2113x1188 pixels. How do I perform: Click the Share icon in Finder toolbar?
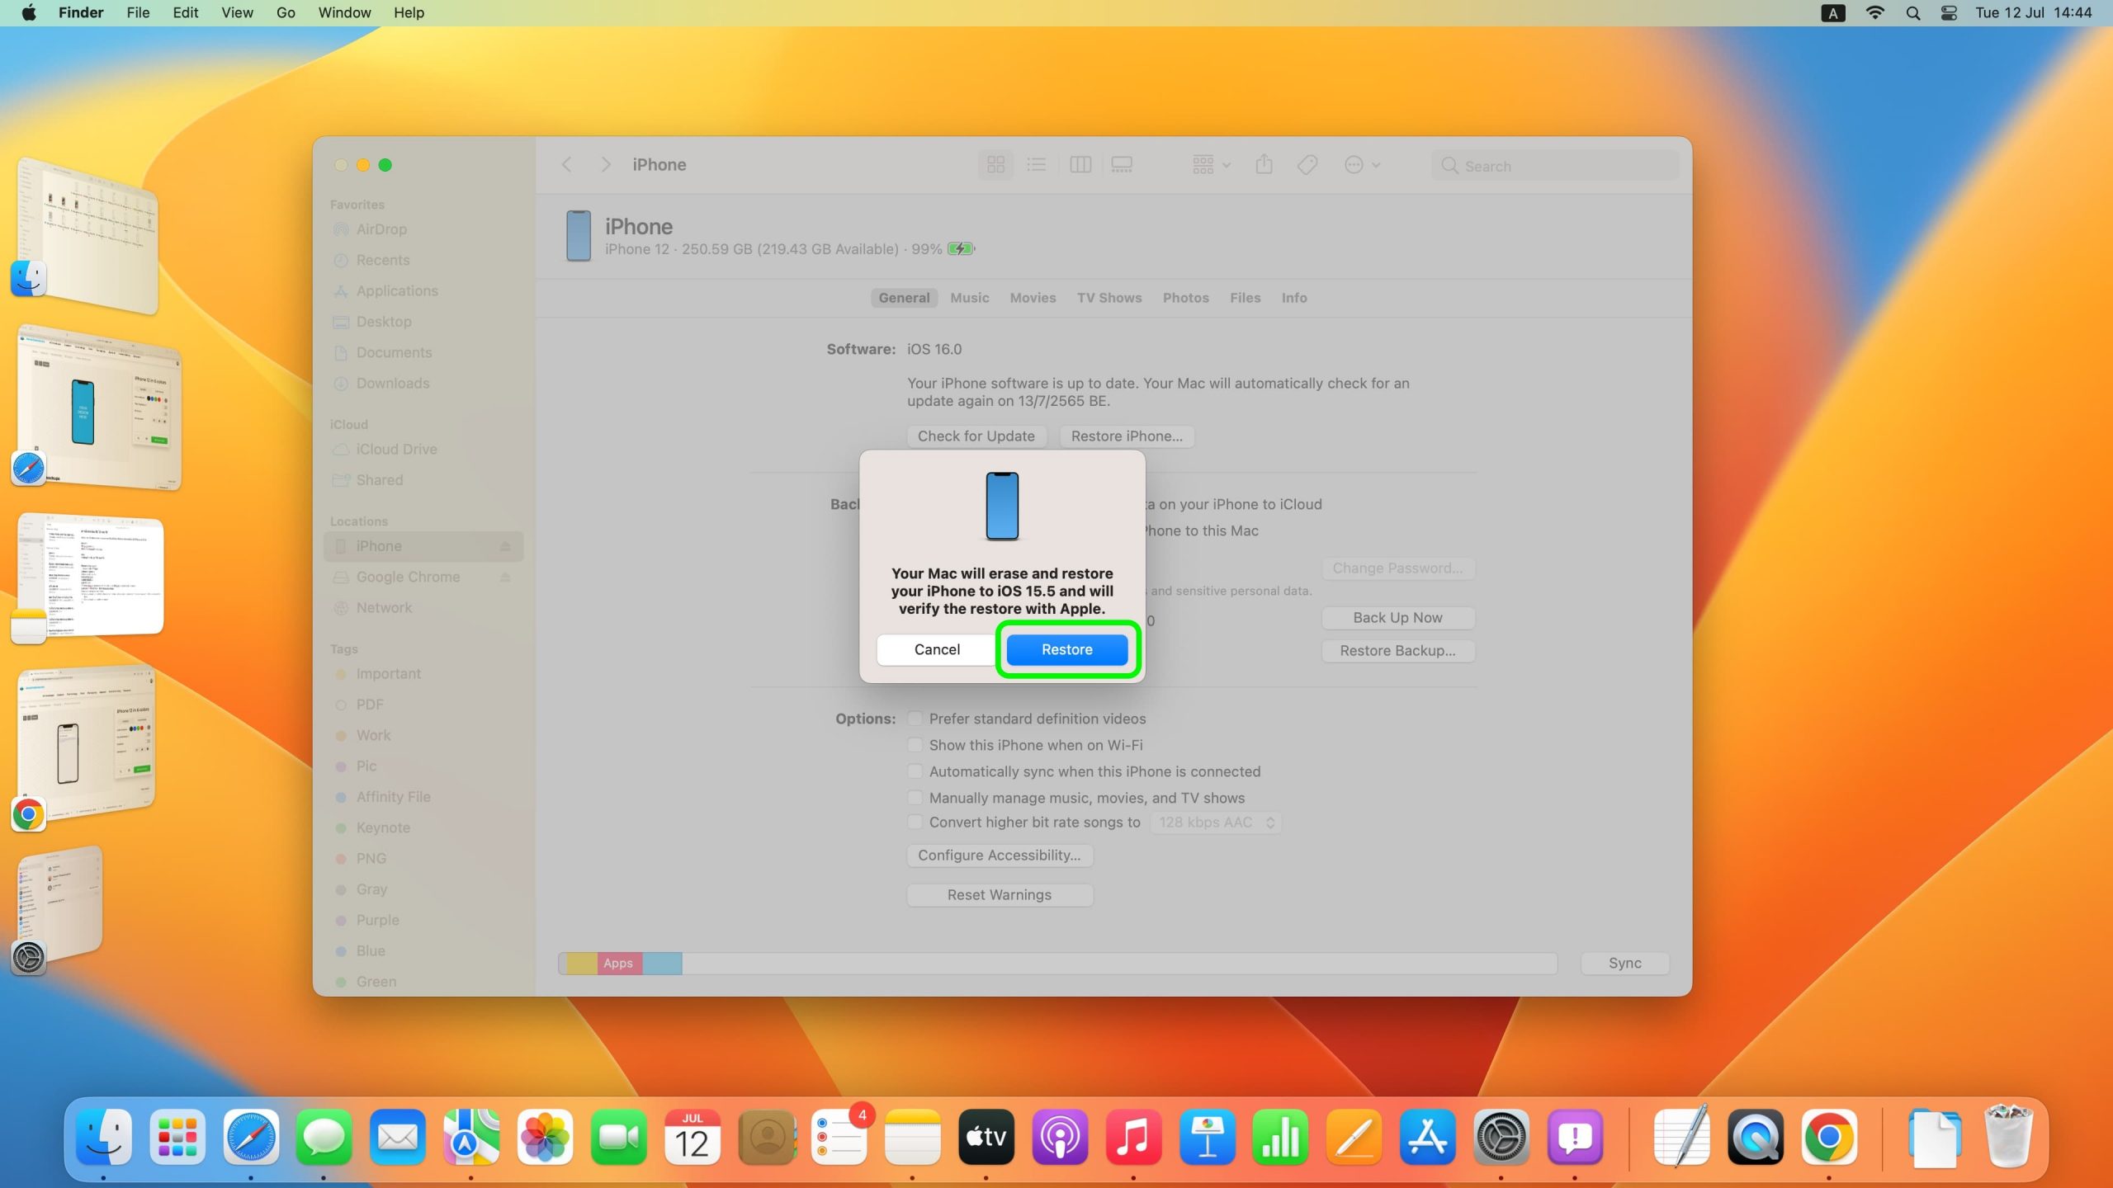[x=1264, y=165]
